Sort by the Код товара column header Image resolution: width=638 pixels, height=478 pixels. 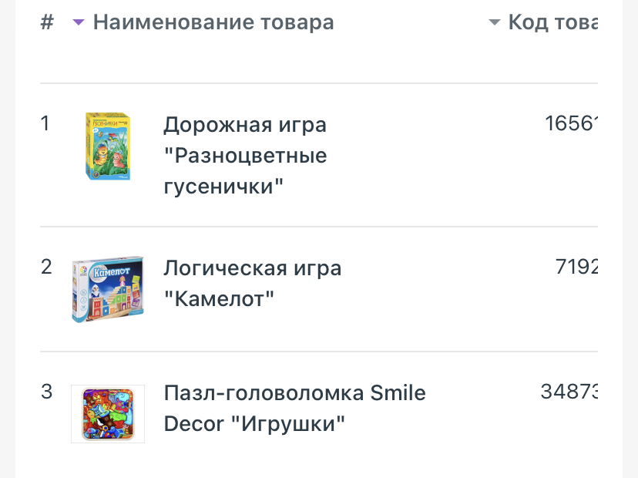pyautogui.click(x=553, y=22)
